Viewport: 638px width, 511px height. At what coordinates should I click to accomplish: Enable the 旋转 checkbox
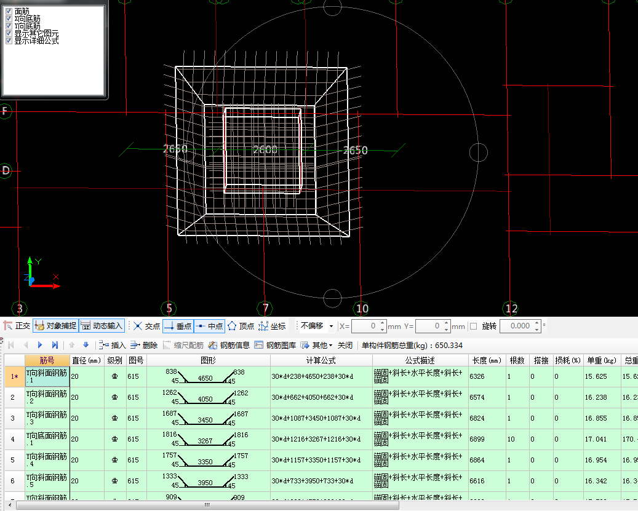pyautogui.click(x=473, y=326)
